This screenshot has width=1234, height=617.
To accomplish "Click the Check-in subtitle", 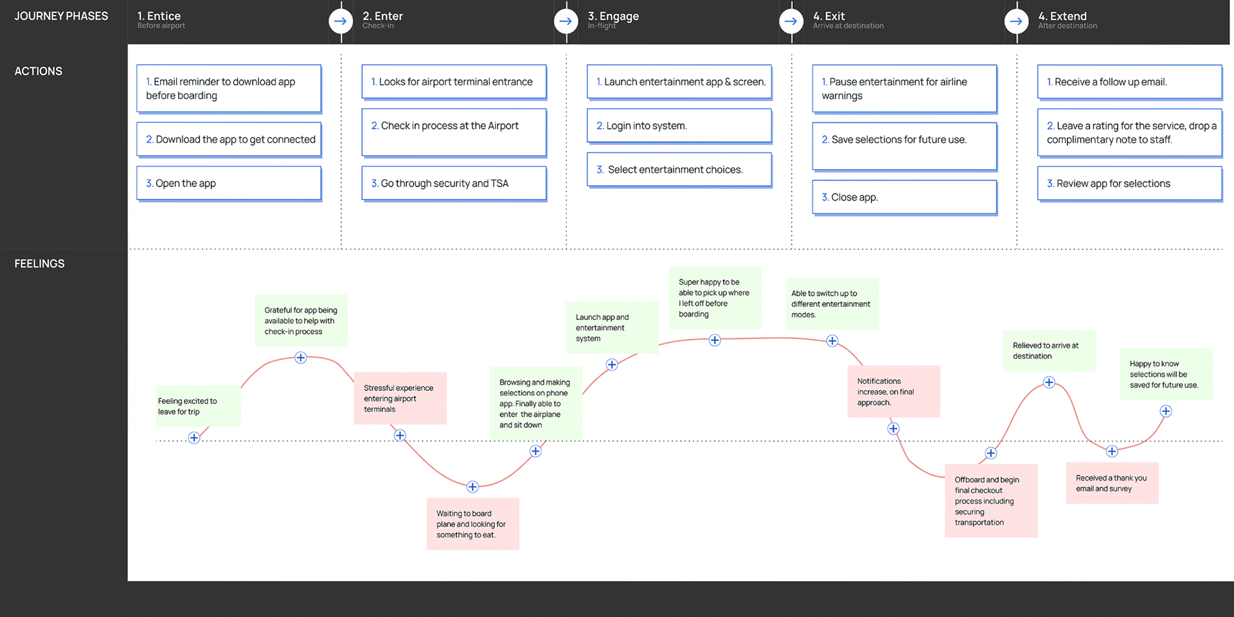I will (x=378, y=26).
